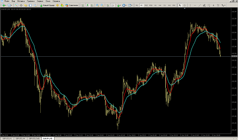
Task: Open the Вид menu
Action: coord(13,1)
